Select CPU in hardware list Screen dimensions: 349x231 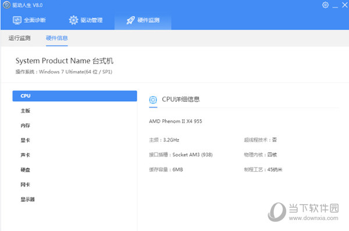click(x=74, y=96)
